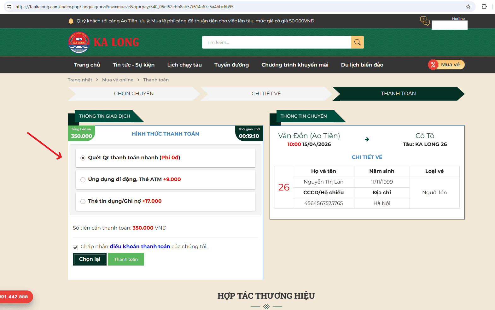Click the Chọn lại button
This screenshot has width=495, height=310.
click(90, 259)
